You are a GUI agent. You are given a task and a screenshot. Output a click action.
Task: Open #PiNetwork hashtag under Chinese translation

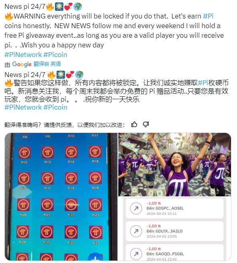click(23, 107)
